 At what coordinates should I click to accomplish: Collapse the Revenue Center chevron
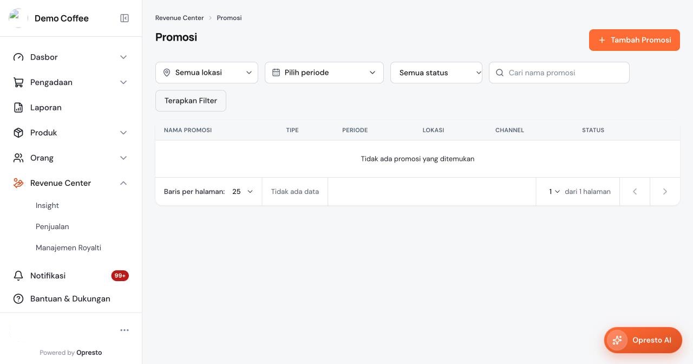[x=123, y=183]
